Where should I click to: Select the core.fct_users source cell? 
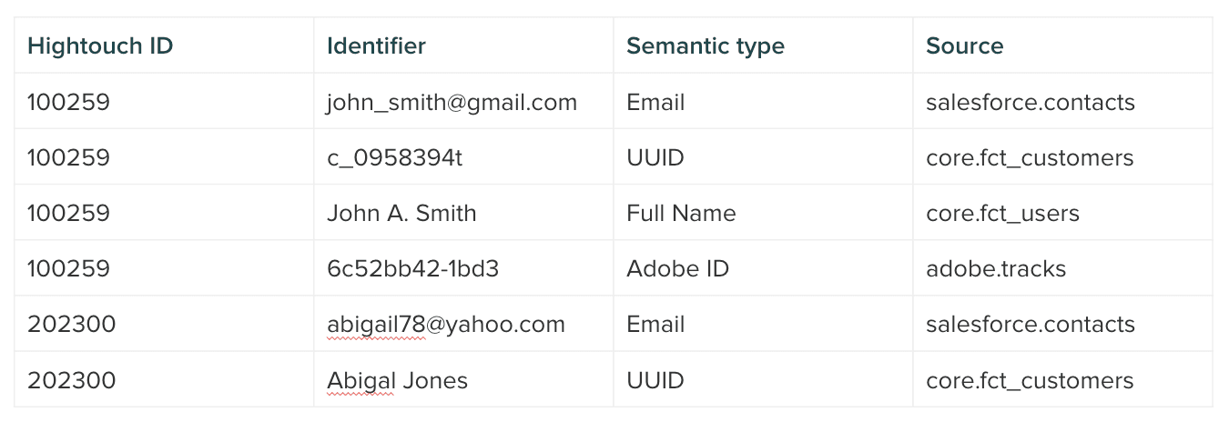(1002, 213)
